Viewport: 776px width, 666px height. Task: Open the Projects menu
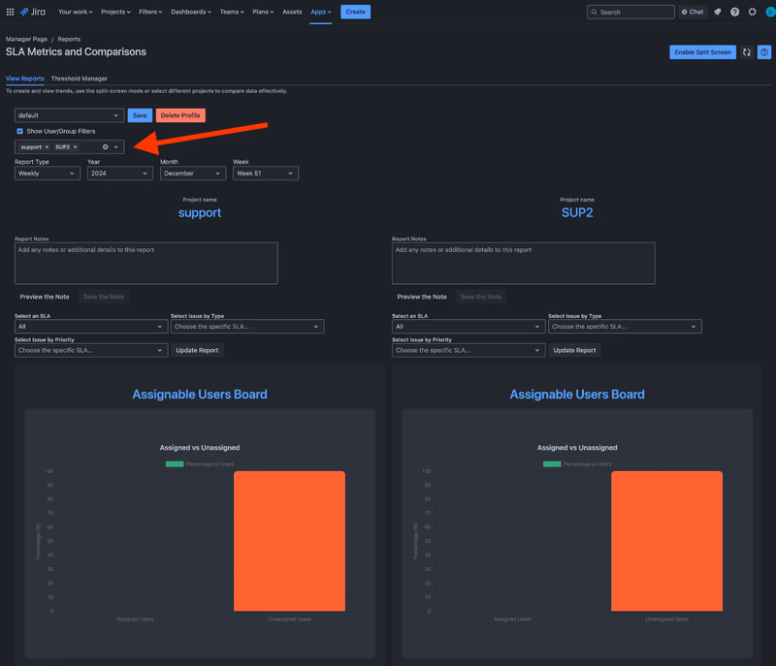coord(115,12)
